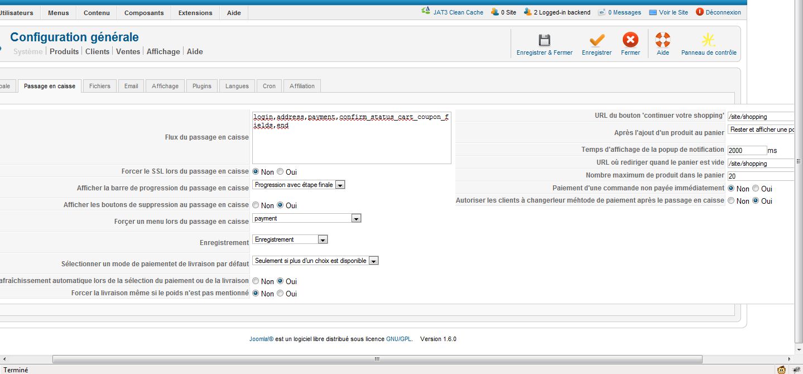
Task: Click the Clients submenu link
Action: (x=98, y=51)
